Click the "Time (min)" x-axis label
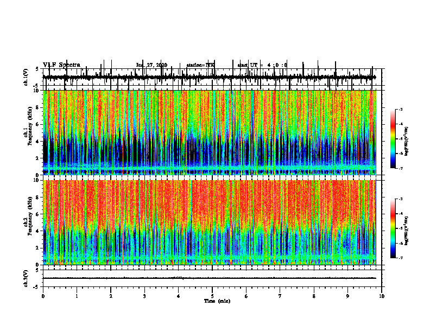The image size is (430, 332). tap(217, 301)
